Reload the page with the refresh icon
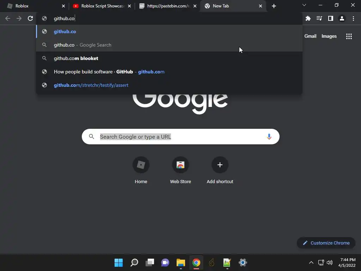The image size is (361, 271). pos(30,18)
